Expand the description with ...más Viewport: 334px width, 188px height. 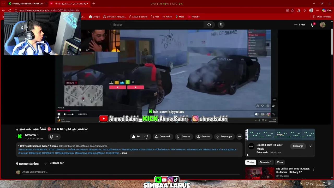(x=123, y=153)
